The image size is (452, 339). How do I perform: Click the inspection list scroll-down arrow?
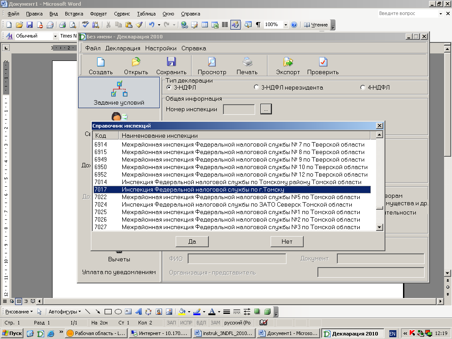[x=379, y=227]
